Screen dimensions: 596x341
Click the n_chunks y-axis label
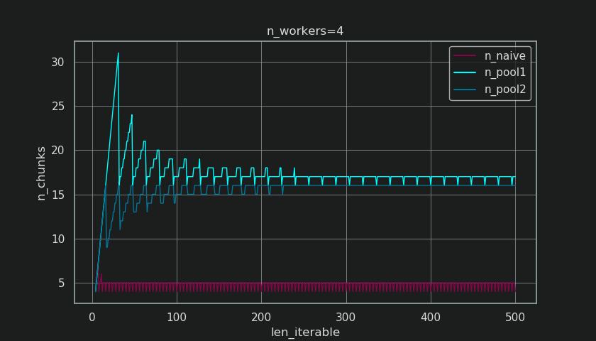(x=41, y=173)
